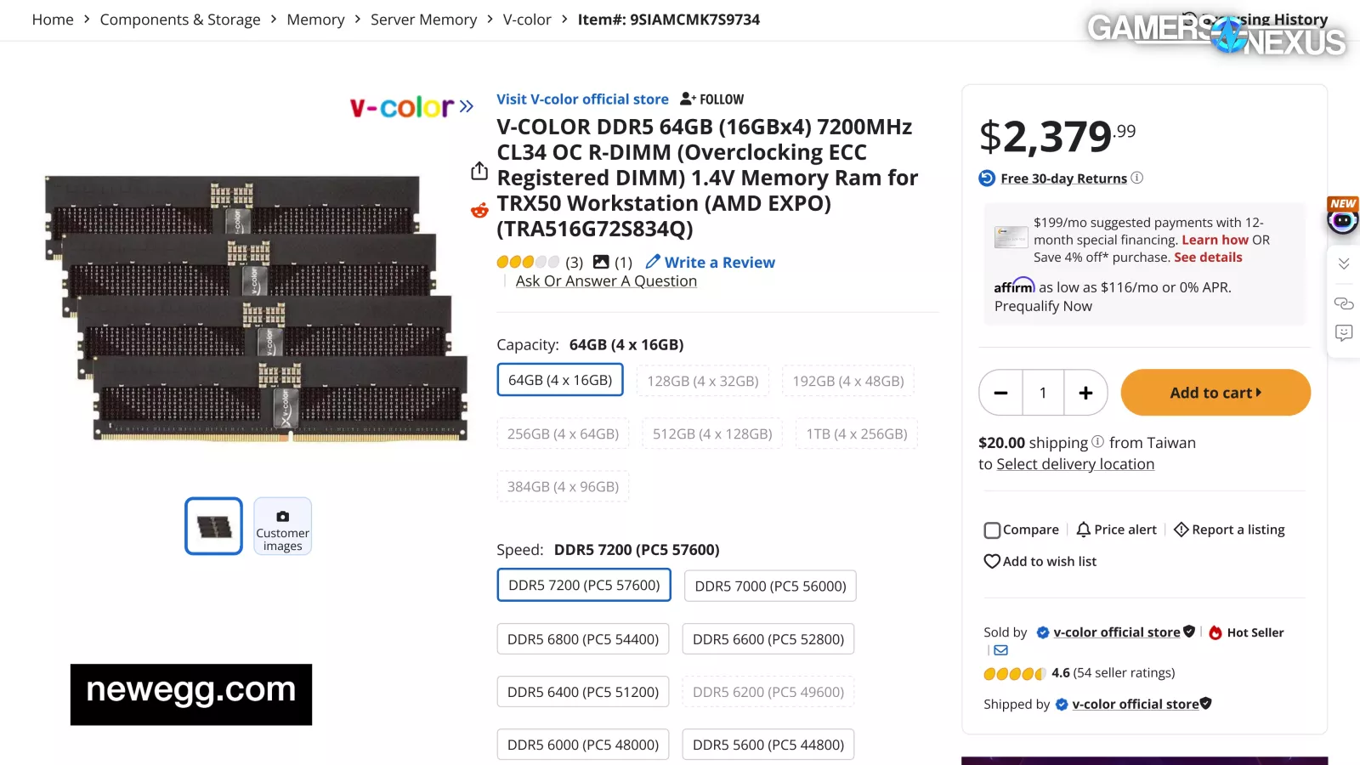This screenshot has width=1360, height=765.
Task: Select DDR5 7000 (PC5 56000) speed option
Action: pos(770,586)
